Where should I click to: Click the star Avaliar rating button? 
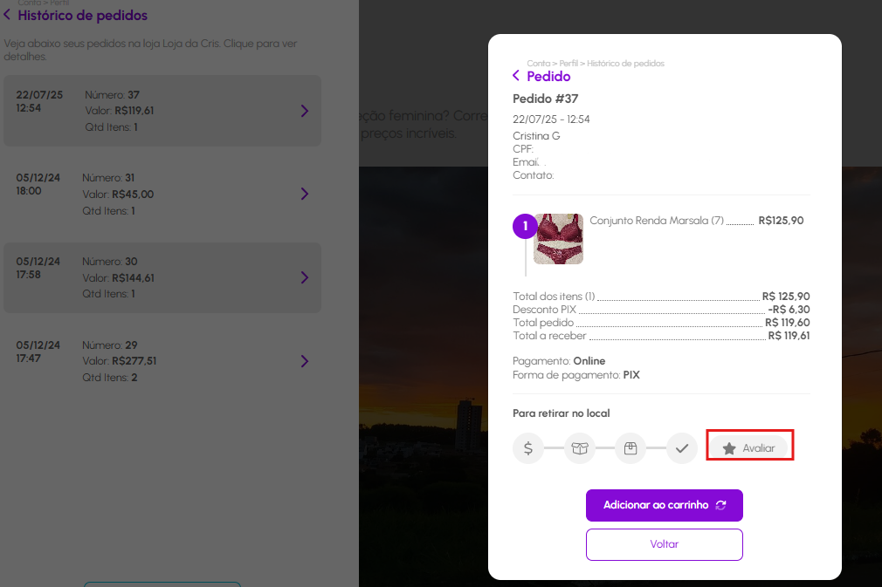tap(749, 447)
